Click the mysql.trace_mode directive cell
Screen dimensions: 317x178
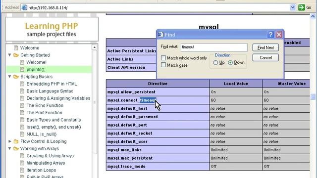158,166
